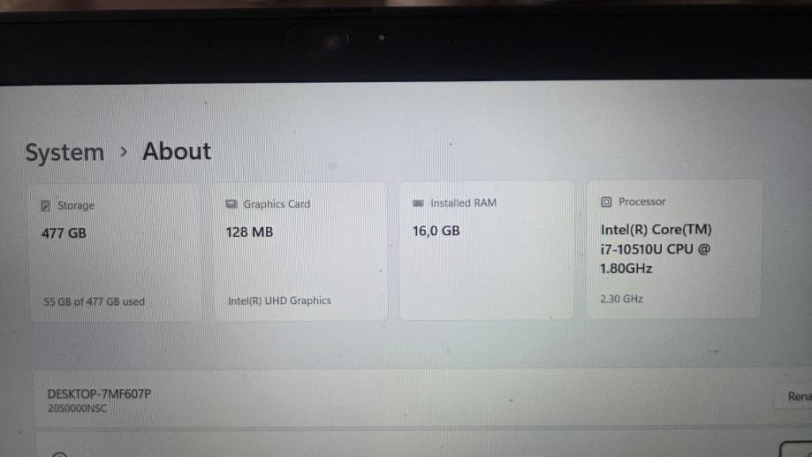Image resolution: width=812 pixels, height=457 pixels.
Task: Go back to System in breadcrumb
Action: click(65, 152)
